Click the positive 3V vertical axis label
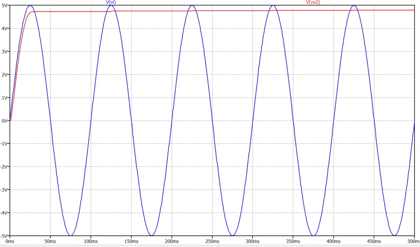Screen dimensions: 420x247 click(4, 52)
